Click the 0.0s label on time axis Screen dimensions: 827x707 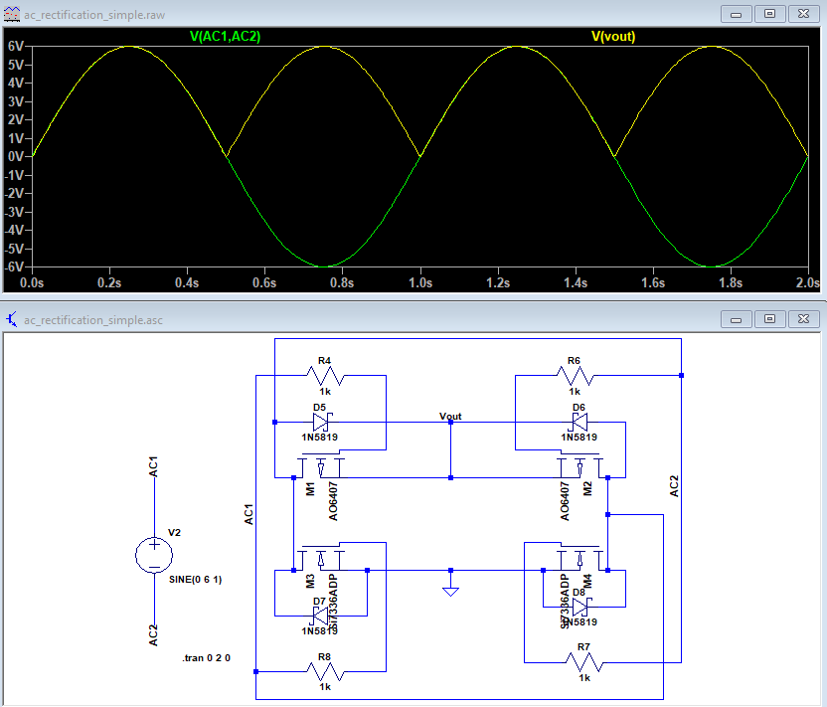pyautogui.click(x=32, y=283)
